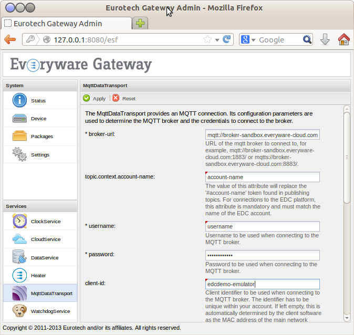
Task: Click the topic.context.account-name input field
Action: (262, 177)
